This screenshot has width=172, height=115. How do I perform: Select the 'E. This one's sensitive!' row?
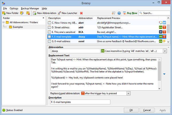point(107,32)
